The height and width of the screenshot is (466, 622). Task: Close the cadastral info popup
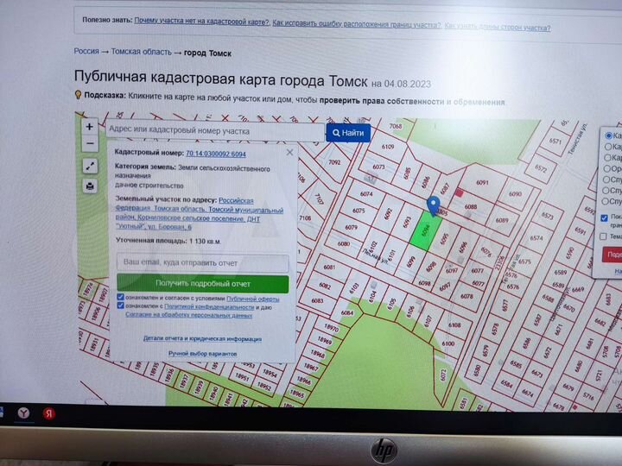point(290,153)
